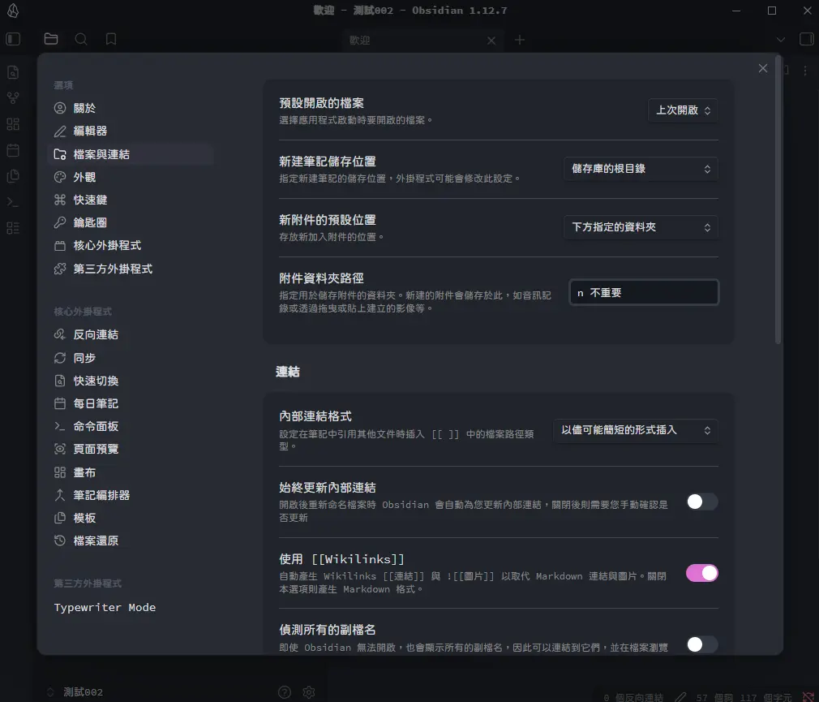This screenshot has height=702, width=819.
Task: Toggle left sidebar with the panel icon
Action: 13,39
